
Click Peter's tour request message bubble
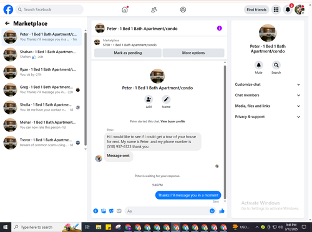[153, 141]
